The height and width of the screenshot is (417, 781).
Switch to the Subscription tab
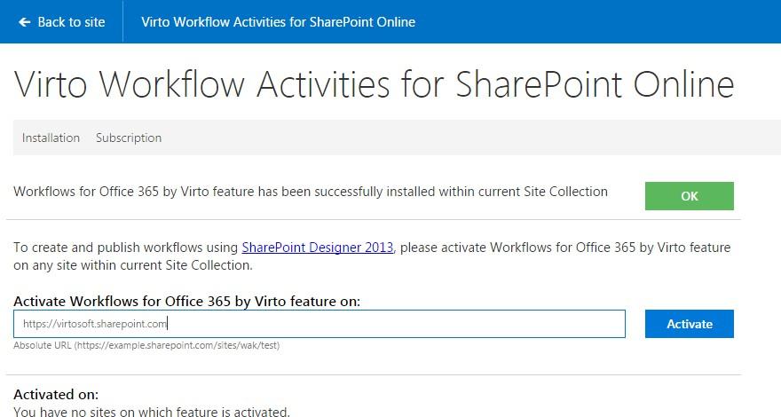point(129,138)
